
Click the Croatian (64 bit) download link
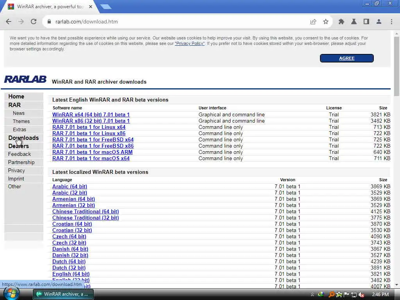[x=72, y=224]
